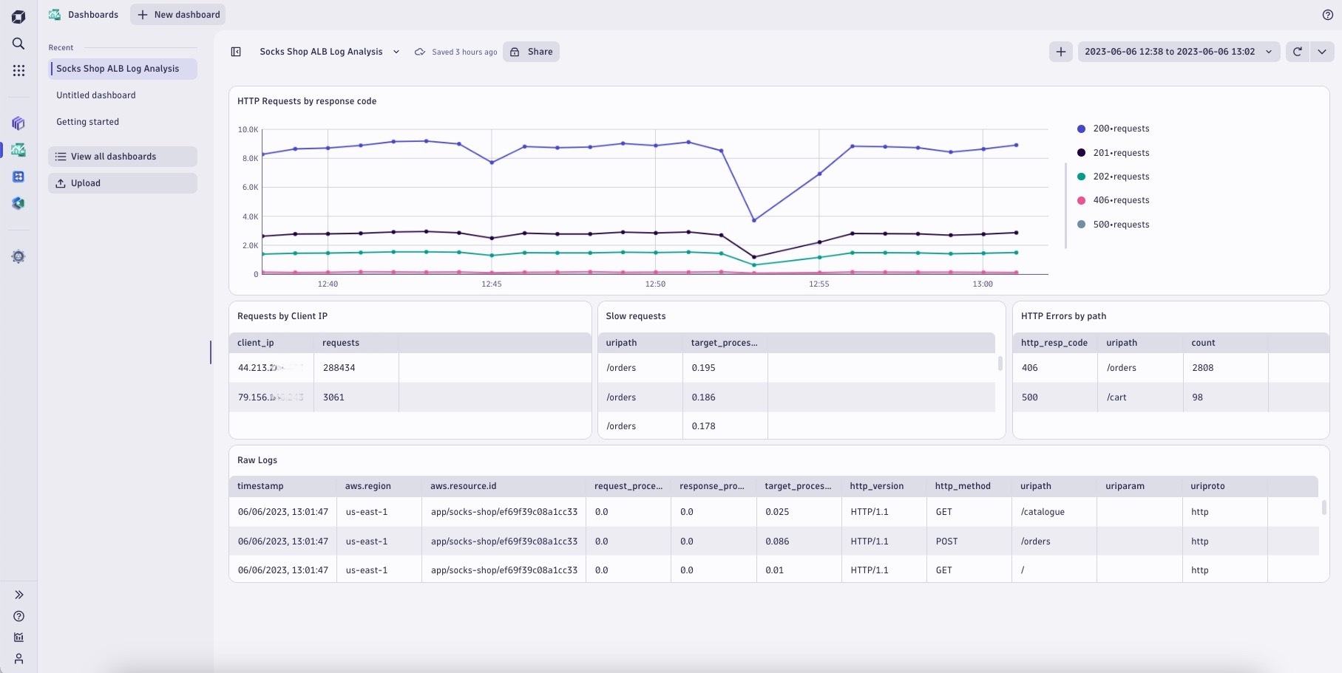Open the chart icon near bottom of rail
This screenshot has width=1342, height=673.
point(18,637)
